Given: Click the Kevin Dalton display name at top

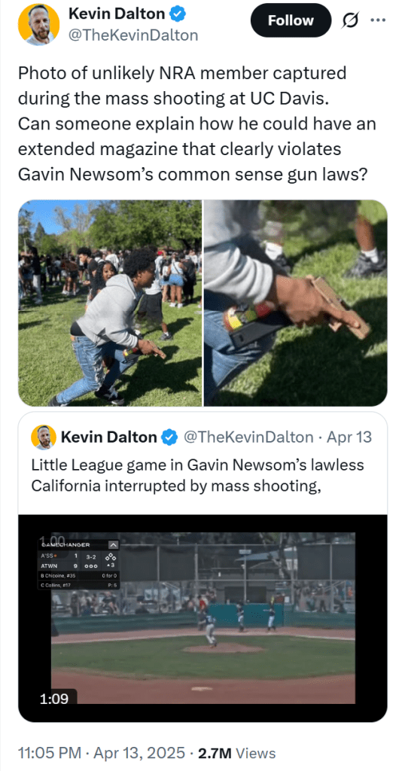Looking at the screenshot, I should 117,14.
